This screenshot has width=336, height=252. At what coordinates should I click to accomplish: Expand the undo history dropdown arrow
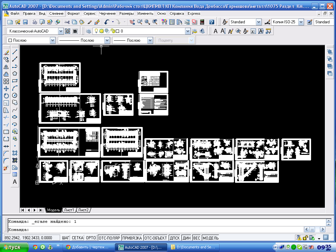113,22
